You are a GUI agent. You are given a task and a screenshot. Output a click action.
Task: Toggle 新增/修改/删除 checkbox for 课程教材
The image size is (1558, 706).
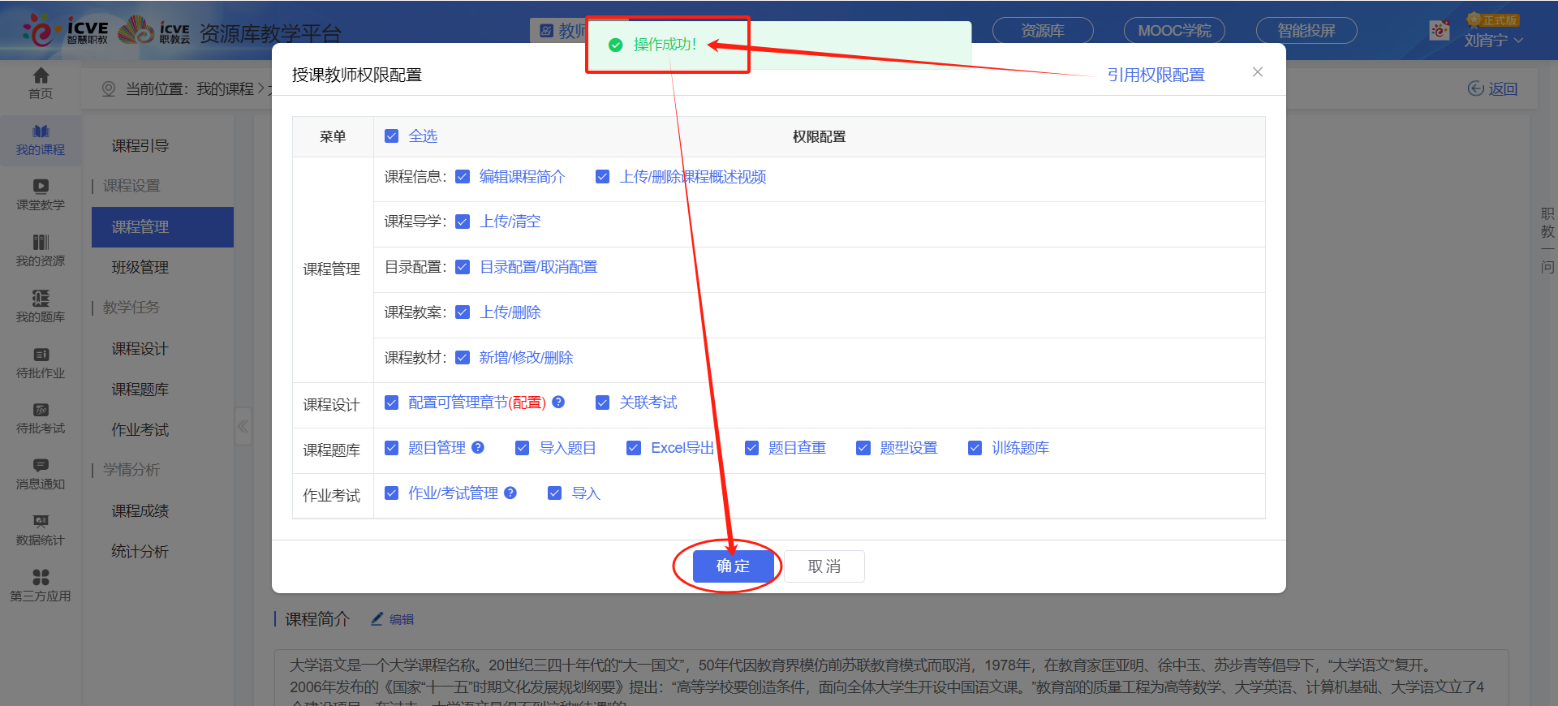tap(463, 358)
